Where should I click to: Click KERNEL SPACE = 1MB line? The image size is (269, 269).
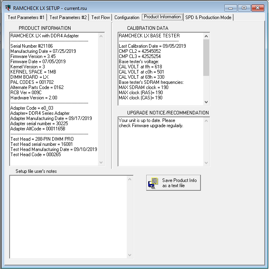pos(33,72)
